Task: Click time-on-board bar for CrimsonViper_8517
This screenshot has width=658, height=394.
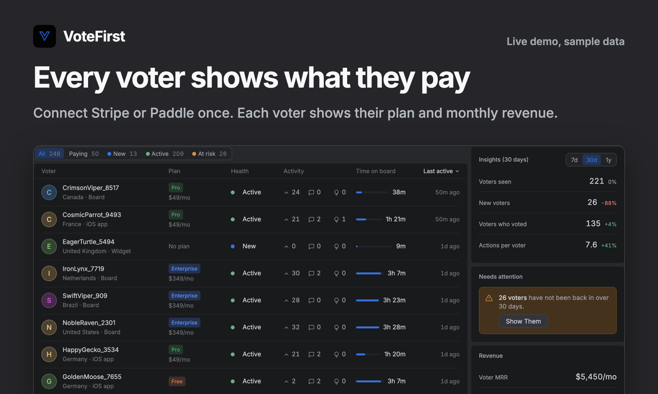Action: click(372, 192)
